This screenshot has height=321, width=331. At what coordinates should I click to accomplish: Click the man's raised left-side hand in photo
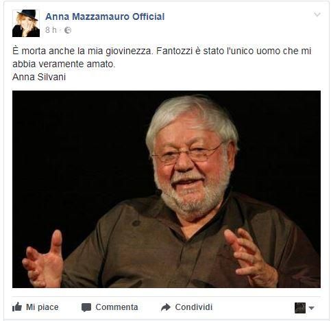(x=42, y=259)
